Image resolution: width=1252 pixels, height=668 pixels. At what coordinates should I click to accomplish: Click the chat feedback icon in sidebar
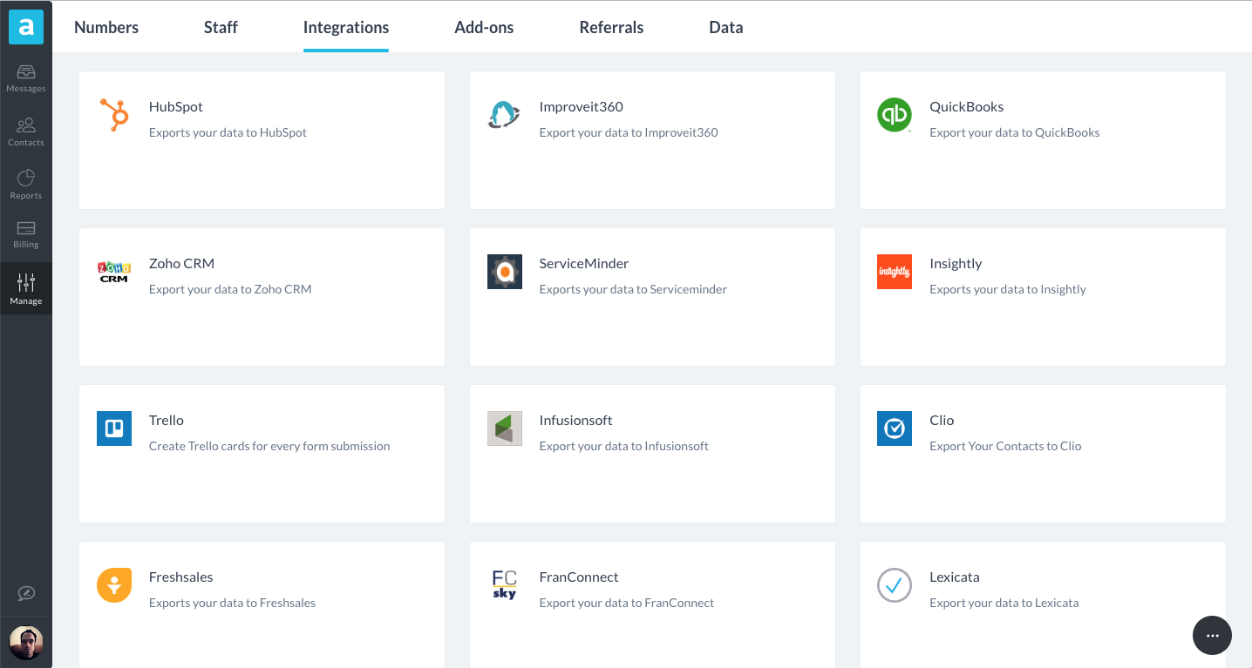[26, 593]
